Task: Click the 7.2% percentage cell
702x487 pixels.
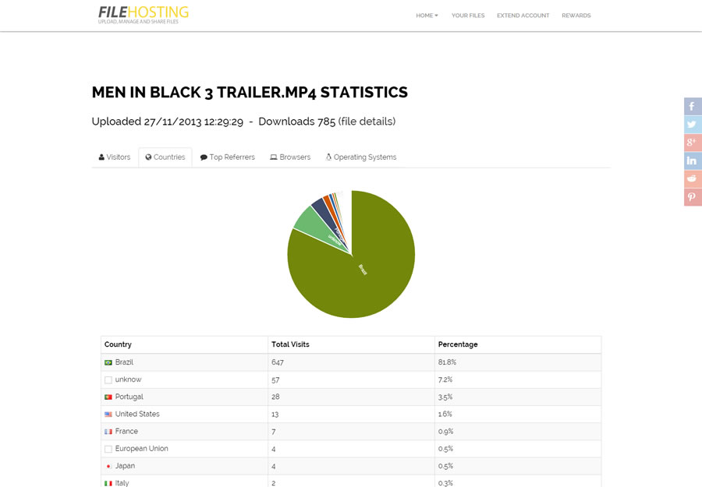Action: [445, 380]
